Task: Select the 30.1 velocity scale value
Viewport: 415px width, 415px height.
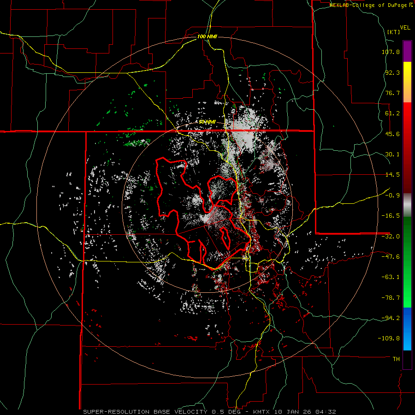Action: pyautogui.click(x=392, y=154)
